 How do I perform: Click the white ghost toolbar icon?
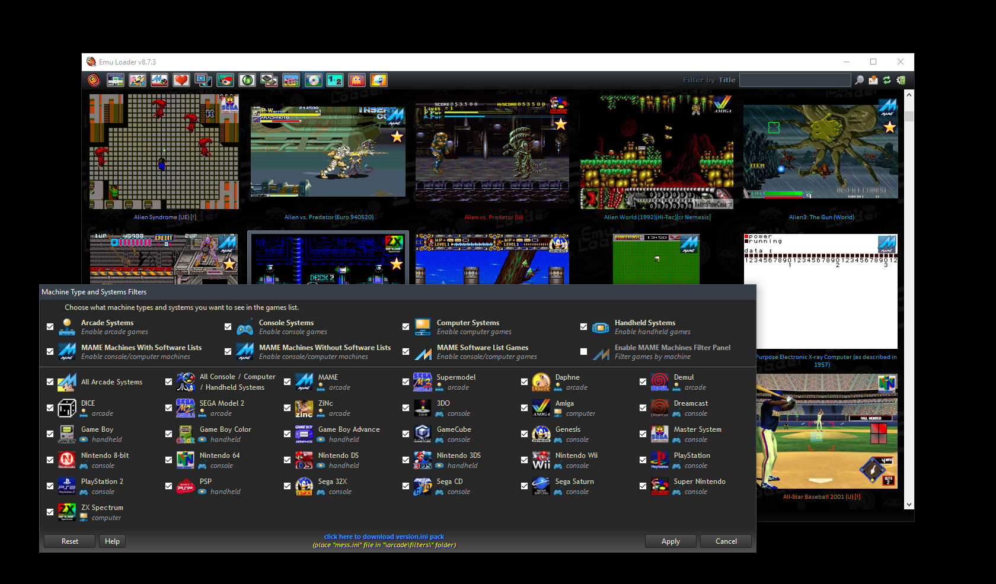[379, 80]
